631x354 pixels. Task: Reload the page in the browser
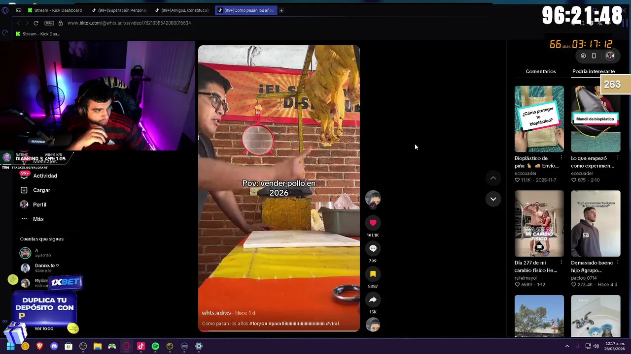point(36,23)
